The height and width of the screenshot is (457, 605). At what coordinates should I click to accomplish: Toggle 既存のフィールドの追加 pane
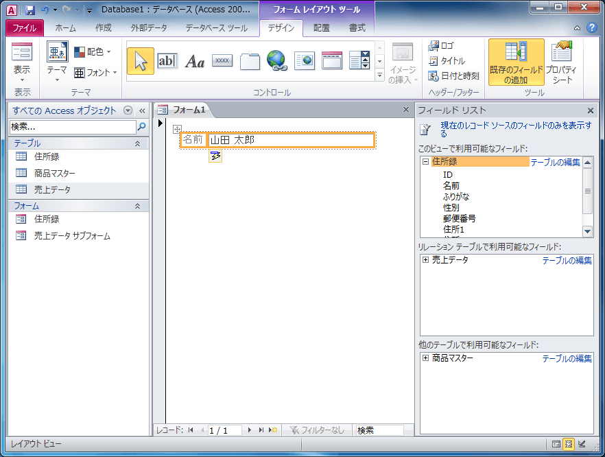(517, 62)
